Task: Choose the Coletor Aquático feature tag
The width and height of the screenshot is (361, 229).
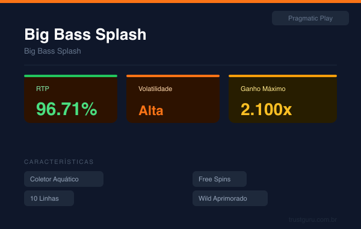Action: coord(64,179)
